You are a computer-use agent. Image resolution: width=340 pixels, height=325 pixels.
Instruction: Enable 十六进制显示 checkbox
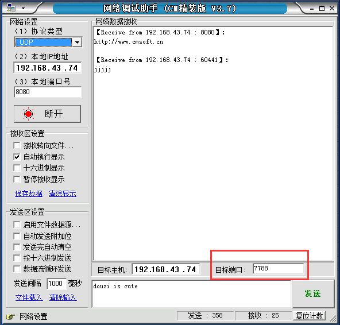pyautogui.click(x=17, y=168)
